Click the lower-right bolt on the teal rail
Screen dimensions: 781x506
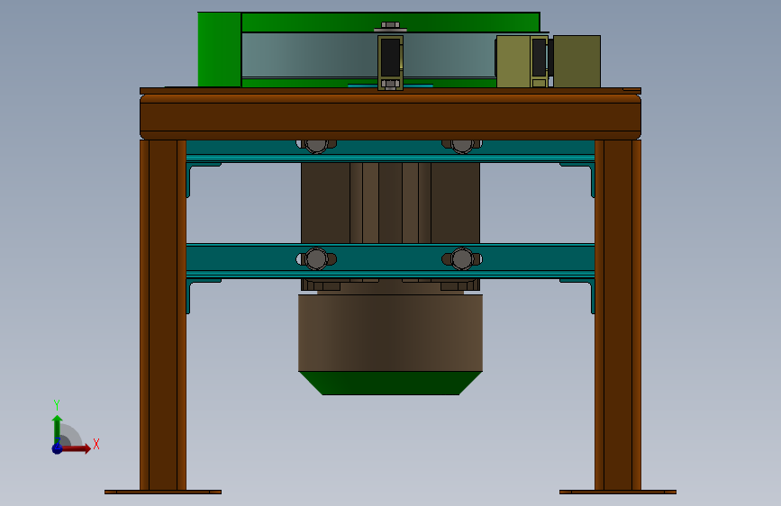click(462, 259)
